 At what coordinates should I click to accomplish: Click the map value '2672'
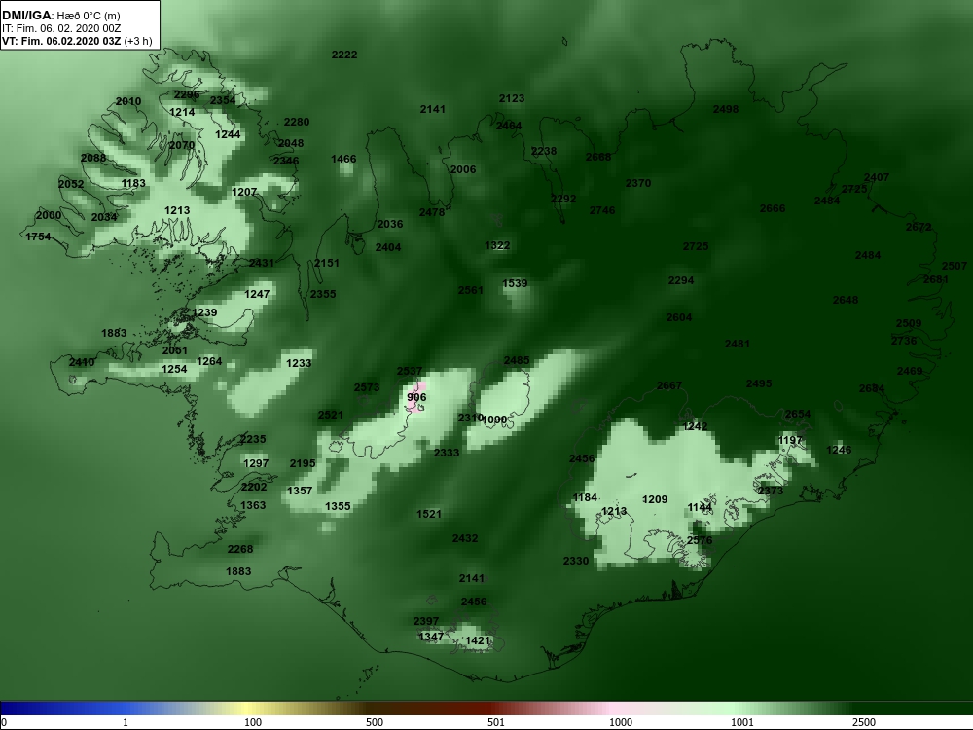click(919, 227)
